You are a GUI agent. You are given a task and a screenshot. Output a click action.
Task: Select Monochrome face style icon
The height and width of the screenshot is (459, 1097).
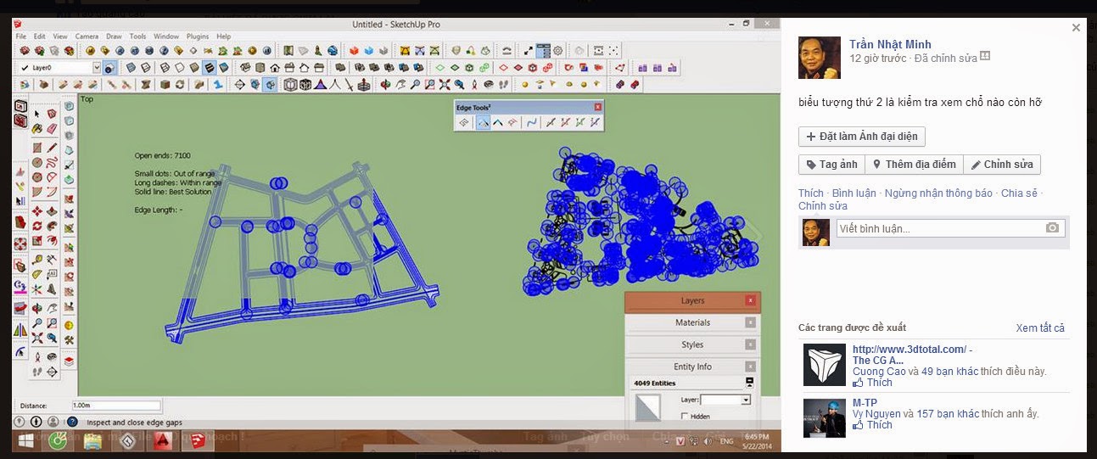(224, 67)
